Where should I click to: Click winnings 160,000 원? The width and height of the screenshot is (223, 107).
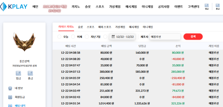point(142,53)
